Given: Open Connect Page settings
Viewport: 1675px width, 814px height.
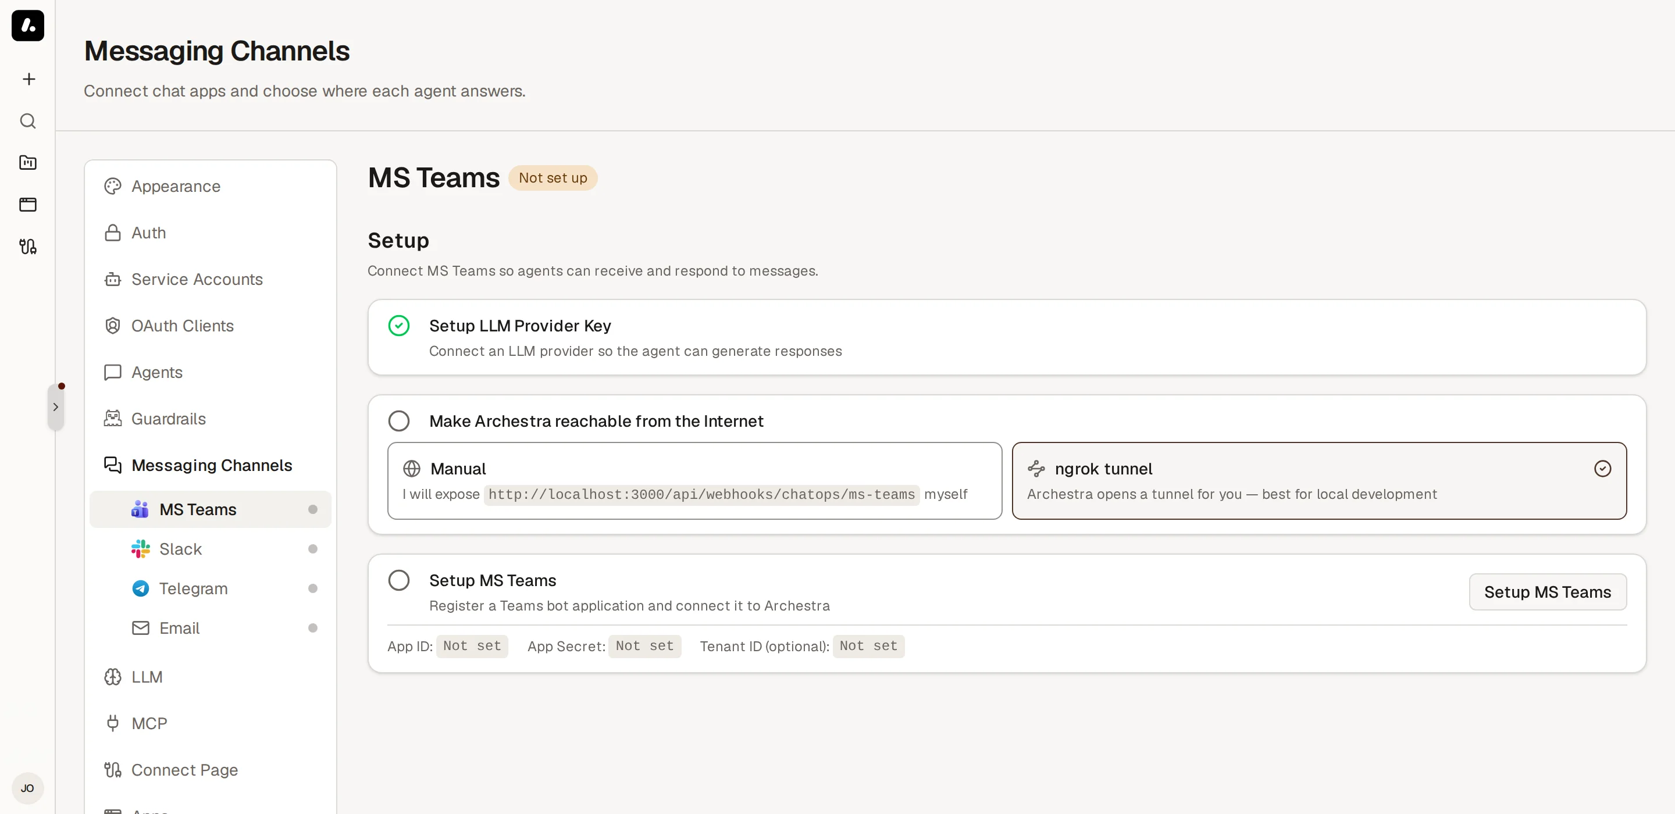Looking at the screenshot, I should 210,770.
